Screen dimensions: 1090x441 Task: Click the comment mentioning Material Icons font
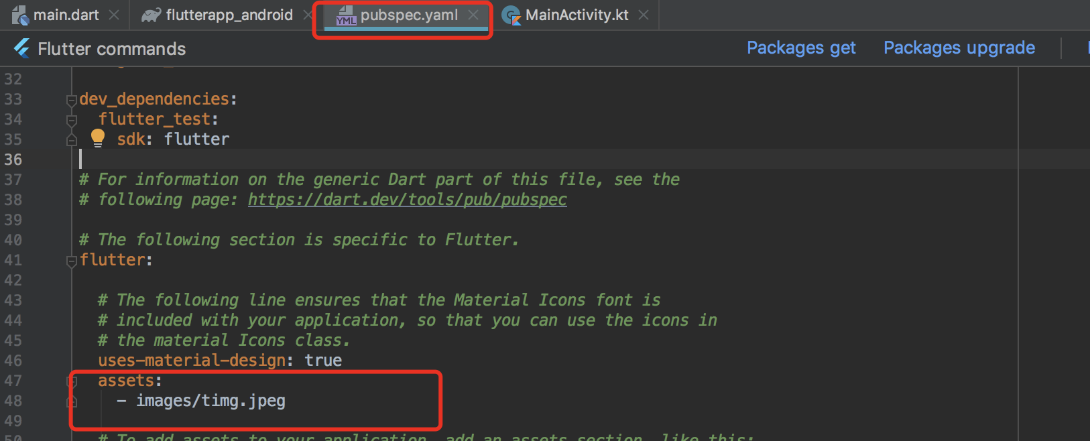tap(379, 300)
